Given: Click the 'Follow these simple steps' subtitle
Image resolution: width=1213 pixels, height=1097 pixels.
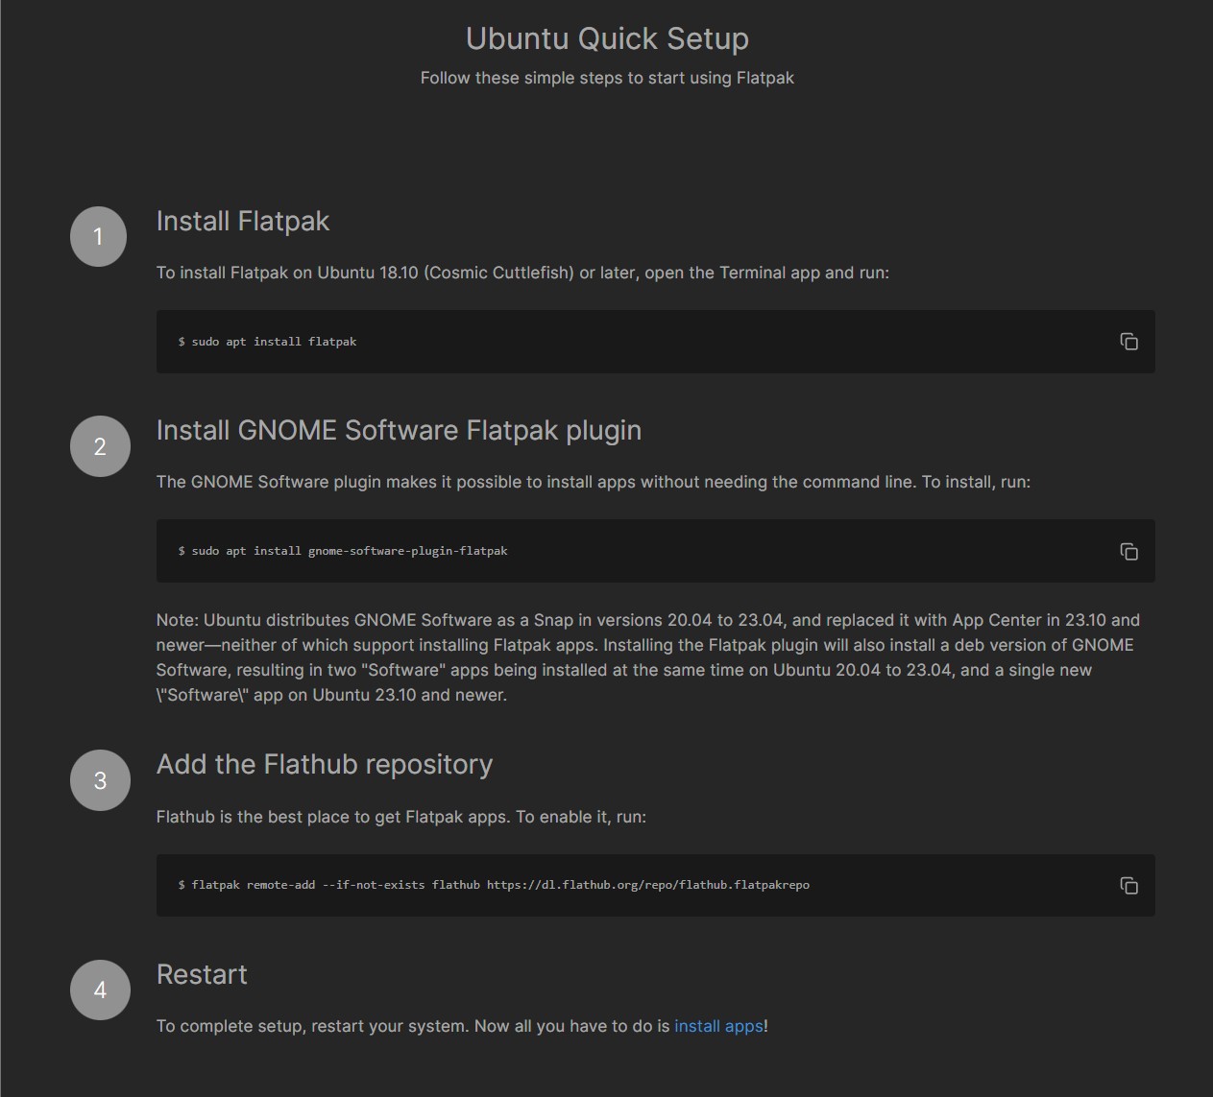Looking at the screenshot, I should pyautogui.click(x=607, y=78).
